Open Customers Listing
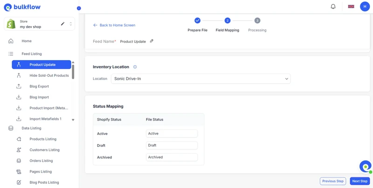Viewport: 373px width, 188px height. (x=44, y=150)
